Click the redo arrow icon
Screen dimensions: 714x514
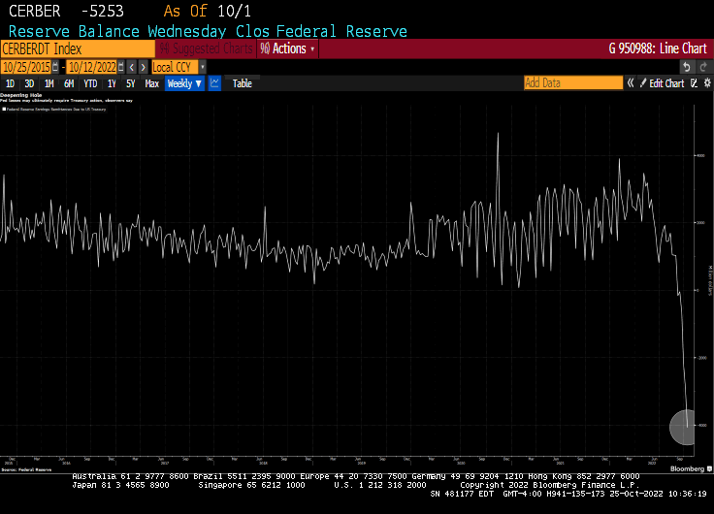click(703, 67)
